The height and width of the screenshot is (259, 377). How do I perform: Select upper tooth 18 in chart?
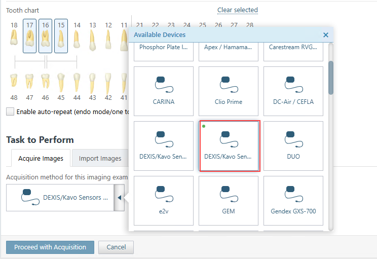coord(14,33)
